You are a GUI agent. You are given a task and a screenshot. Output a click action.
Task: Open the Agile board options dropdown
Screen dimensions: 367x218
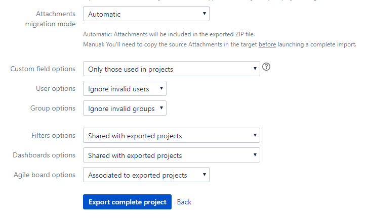point(146,175)
